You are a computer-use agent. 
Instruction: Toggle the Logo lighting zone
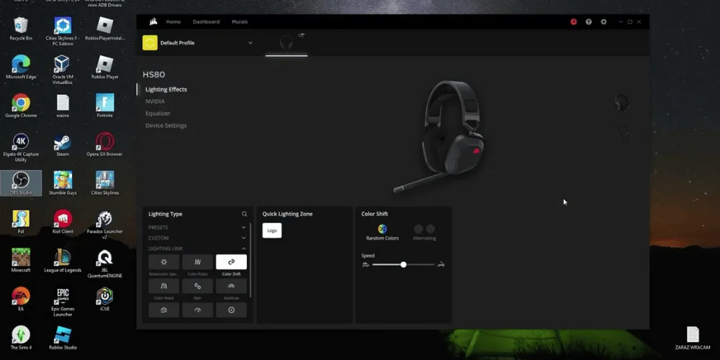coord(271,230)
